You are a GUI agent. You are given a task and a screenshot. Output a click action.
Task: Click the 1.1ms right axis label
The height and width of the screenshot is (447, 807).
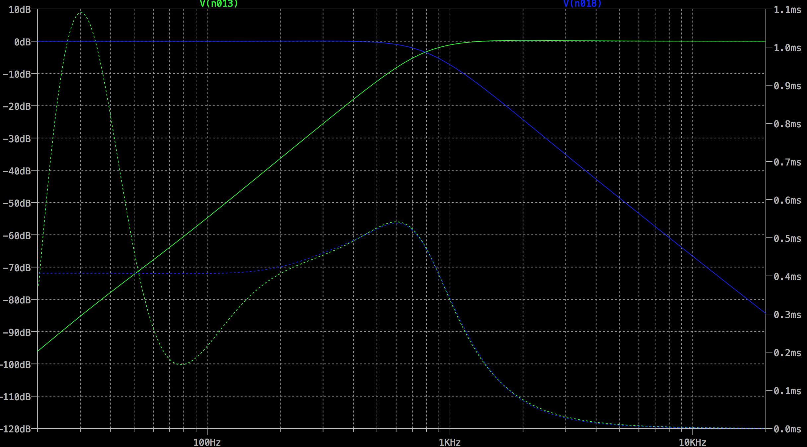(787, 10)
